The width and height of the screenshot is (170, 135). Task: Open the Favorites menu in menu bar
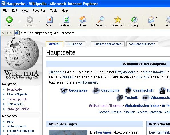[39, 11]
